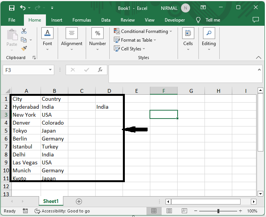Image resolution: width=266 pixels, height=217 pixels.
Task: Click the Select All corner triangle
Action: 8,91
